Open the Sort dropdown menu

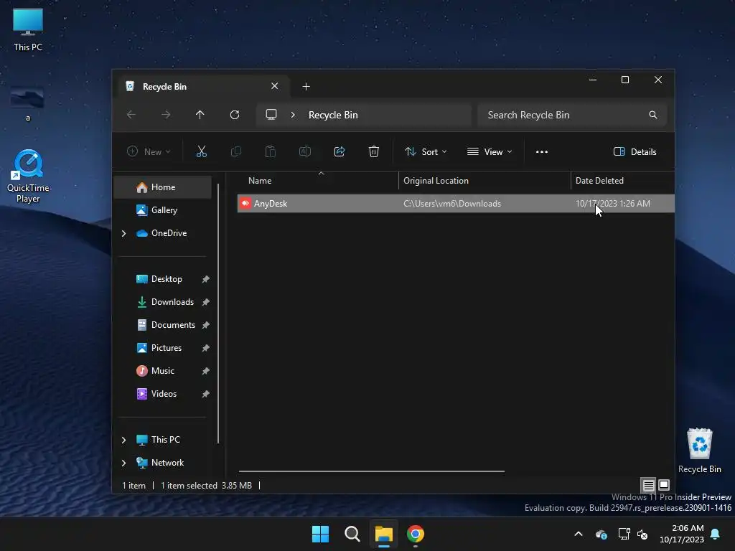(426, 151)
